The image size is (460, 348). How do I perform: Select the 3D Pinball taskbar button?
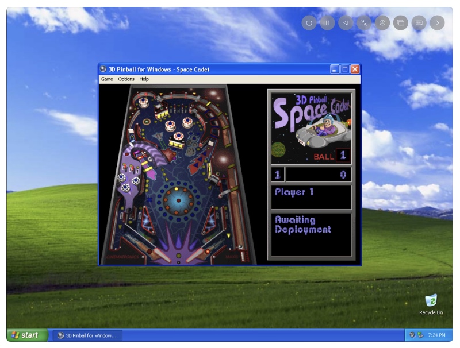(87, 335)
